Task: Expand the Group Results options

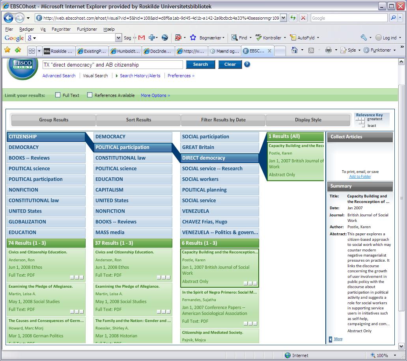Action: 54,120
